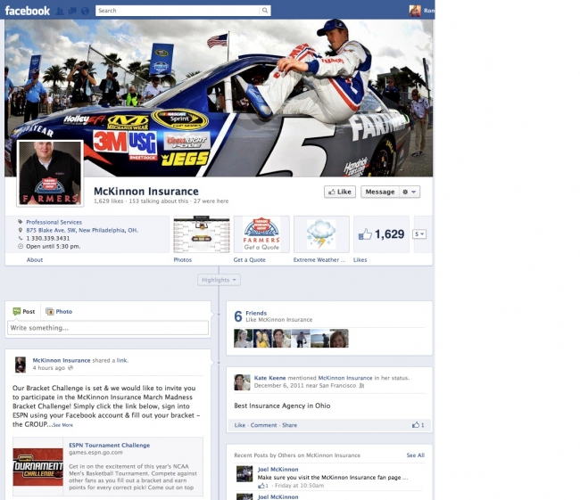The width and height of the screenshot is (580, 500).
Task: Click the search magnifier icon
Action: tap(265, 11)
